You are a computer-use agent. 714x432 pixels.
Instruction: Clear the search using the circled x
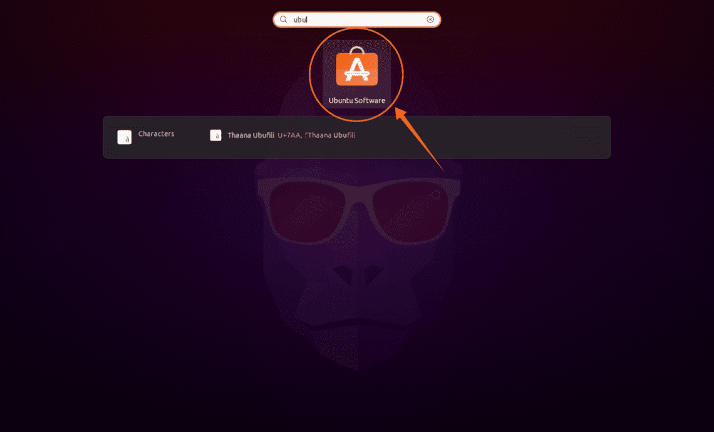click(x=430, y=19)
